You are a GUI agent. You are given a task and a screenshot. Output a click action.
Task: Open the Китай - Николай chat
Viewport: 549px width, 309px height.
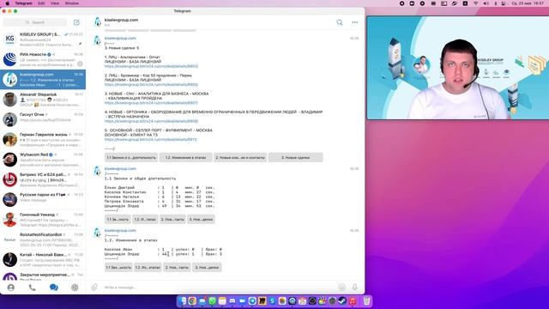pos(43,259)
